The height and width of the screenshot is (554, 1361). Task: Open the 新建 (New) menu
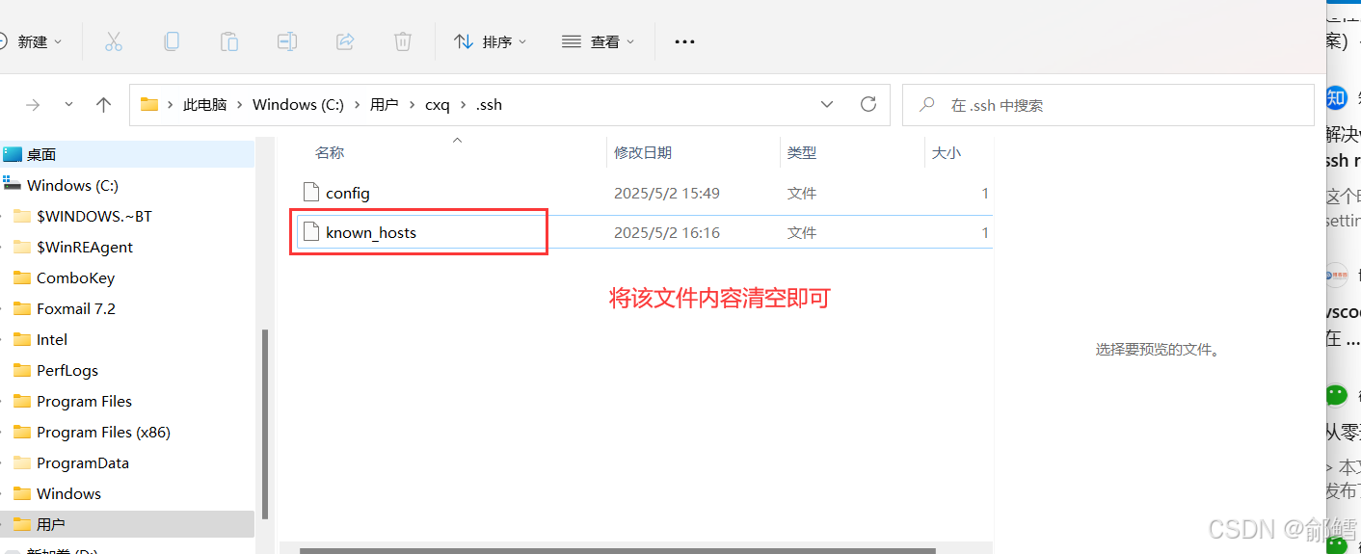pyautogui.click(x=33, y=41)
